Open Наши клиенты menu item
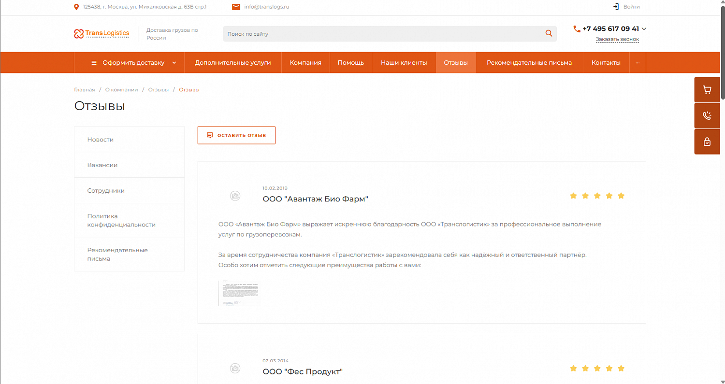The height and width of the screenshot is (384, 725). click(x=404, y=63)
